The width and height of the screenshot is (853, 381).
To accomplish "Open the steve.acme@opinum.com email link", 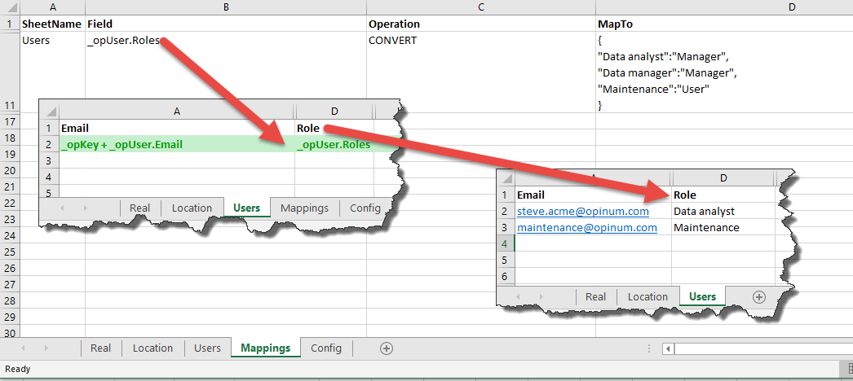I will point(582,212).
